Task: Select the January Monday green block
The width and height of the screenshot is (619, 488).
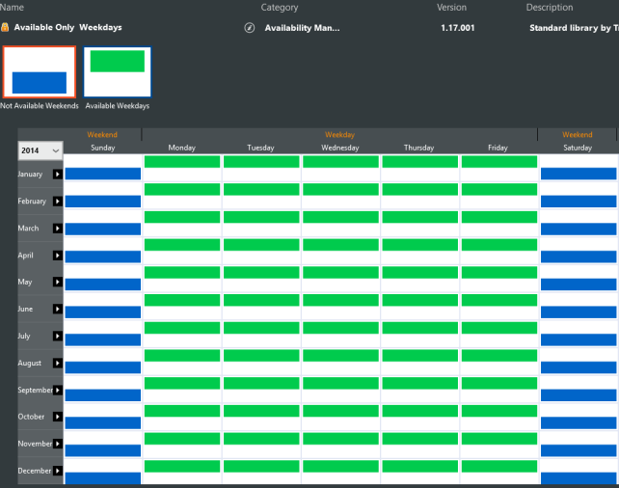Action: click(x=182, y=161)
